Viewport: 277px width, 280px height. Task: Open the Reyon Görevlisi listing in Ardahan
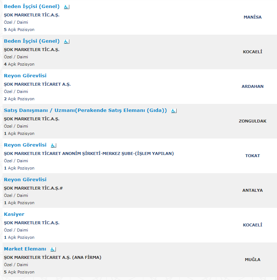[25, 76]
